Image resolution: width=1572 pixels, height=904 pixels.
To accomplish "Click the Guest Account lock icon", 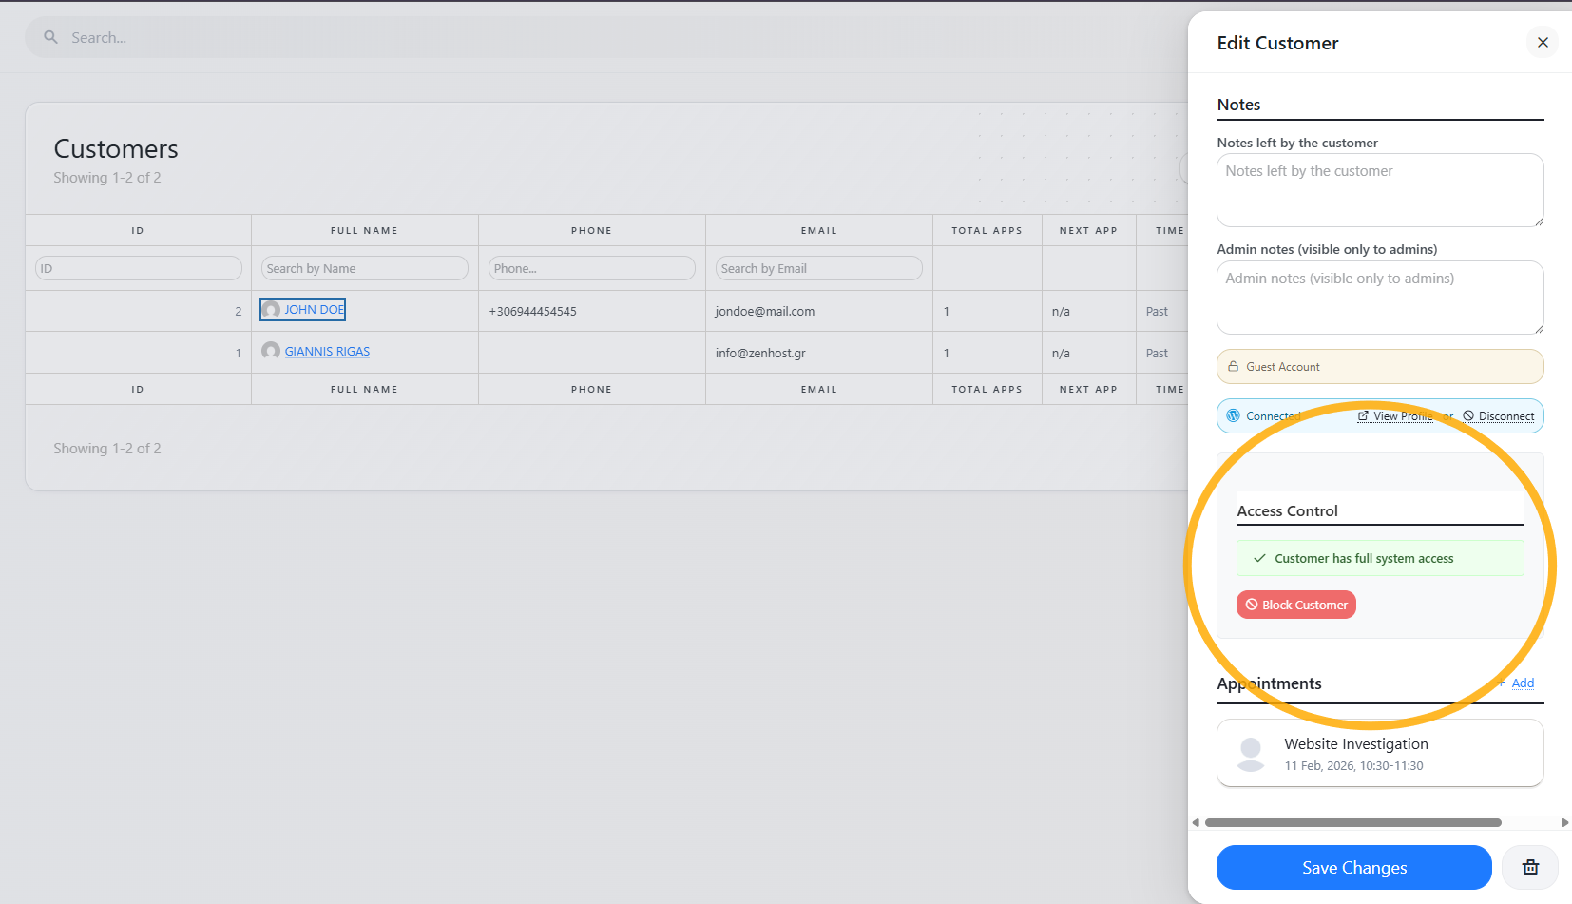I will point(1234,367).
